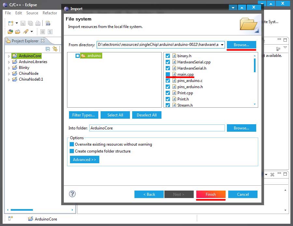Expand the ArduinoLibraries project node

pos(9,62)
